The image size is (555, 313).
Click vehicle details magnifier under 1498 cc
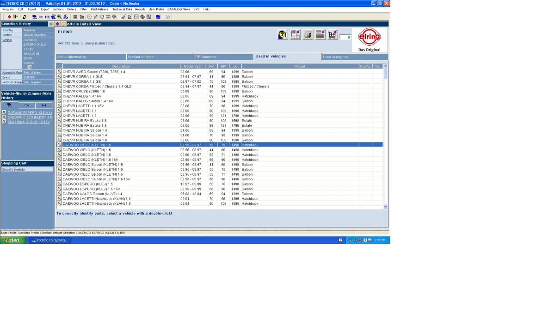30,67
